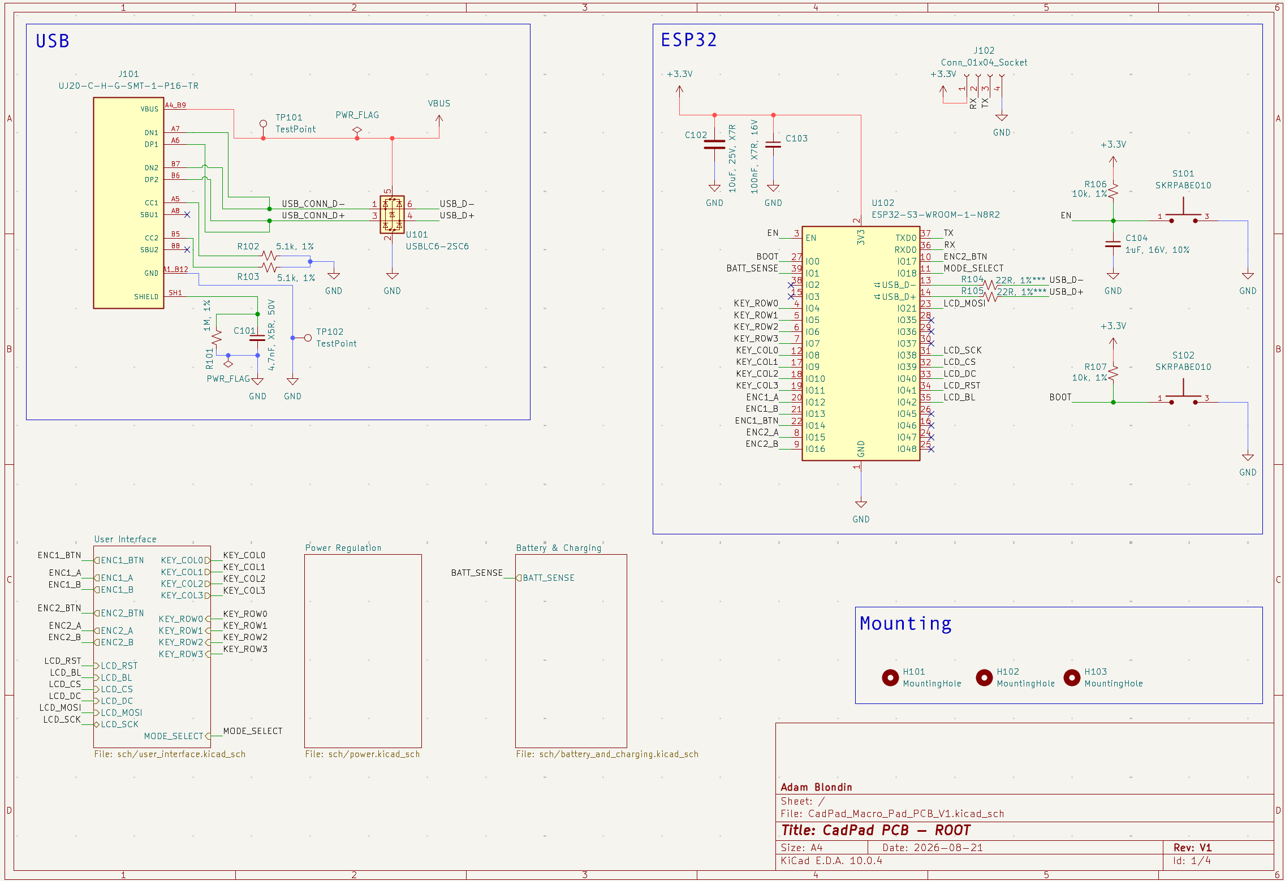
Task: Click the empty Power Regulation sheet box
Action: 363,651
